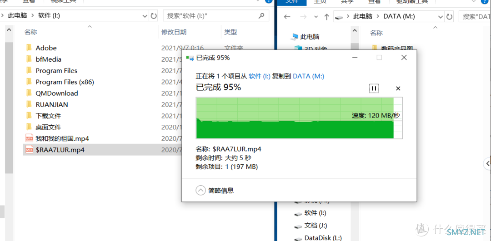Select the RUANJIAN folder
This screenshot has height=241, width=491.
(x=52, y=104)
